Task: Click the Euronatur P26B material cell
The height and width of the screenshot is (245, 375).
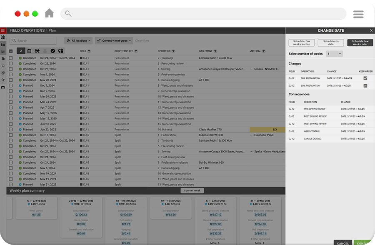Action: 264,135
